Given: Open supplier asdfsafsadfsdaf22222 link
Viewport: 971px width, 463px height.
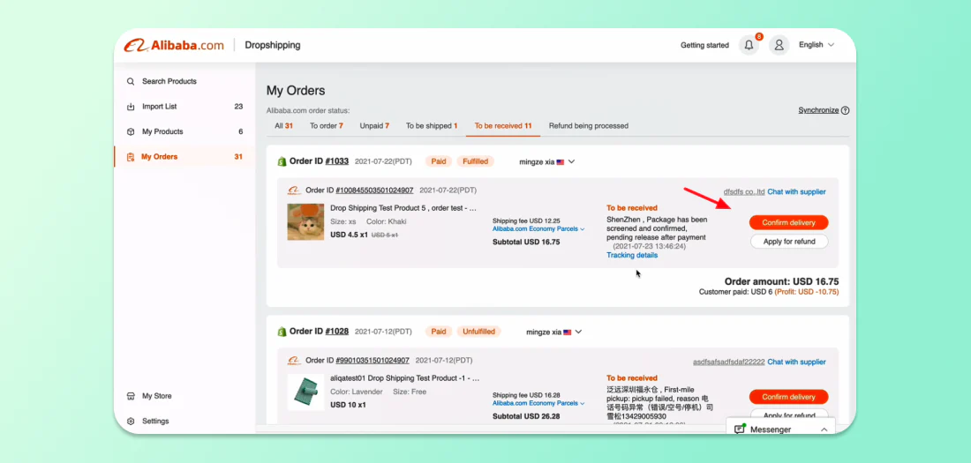Looking at the screenshot, I should (729, 362).
